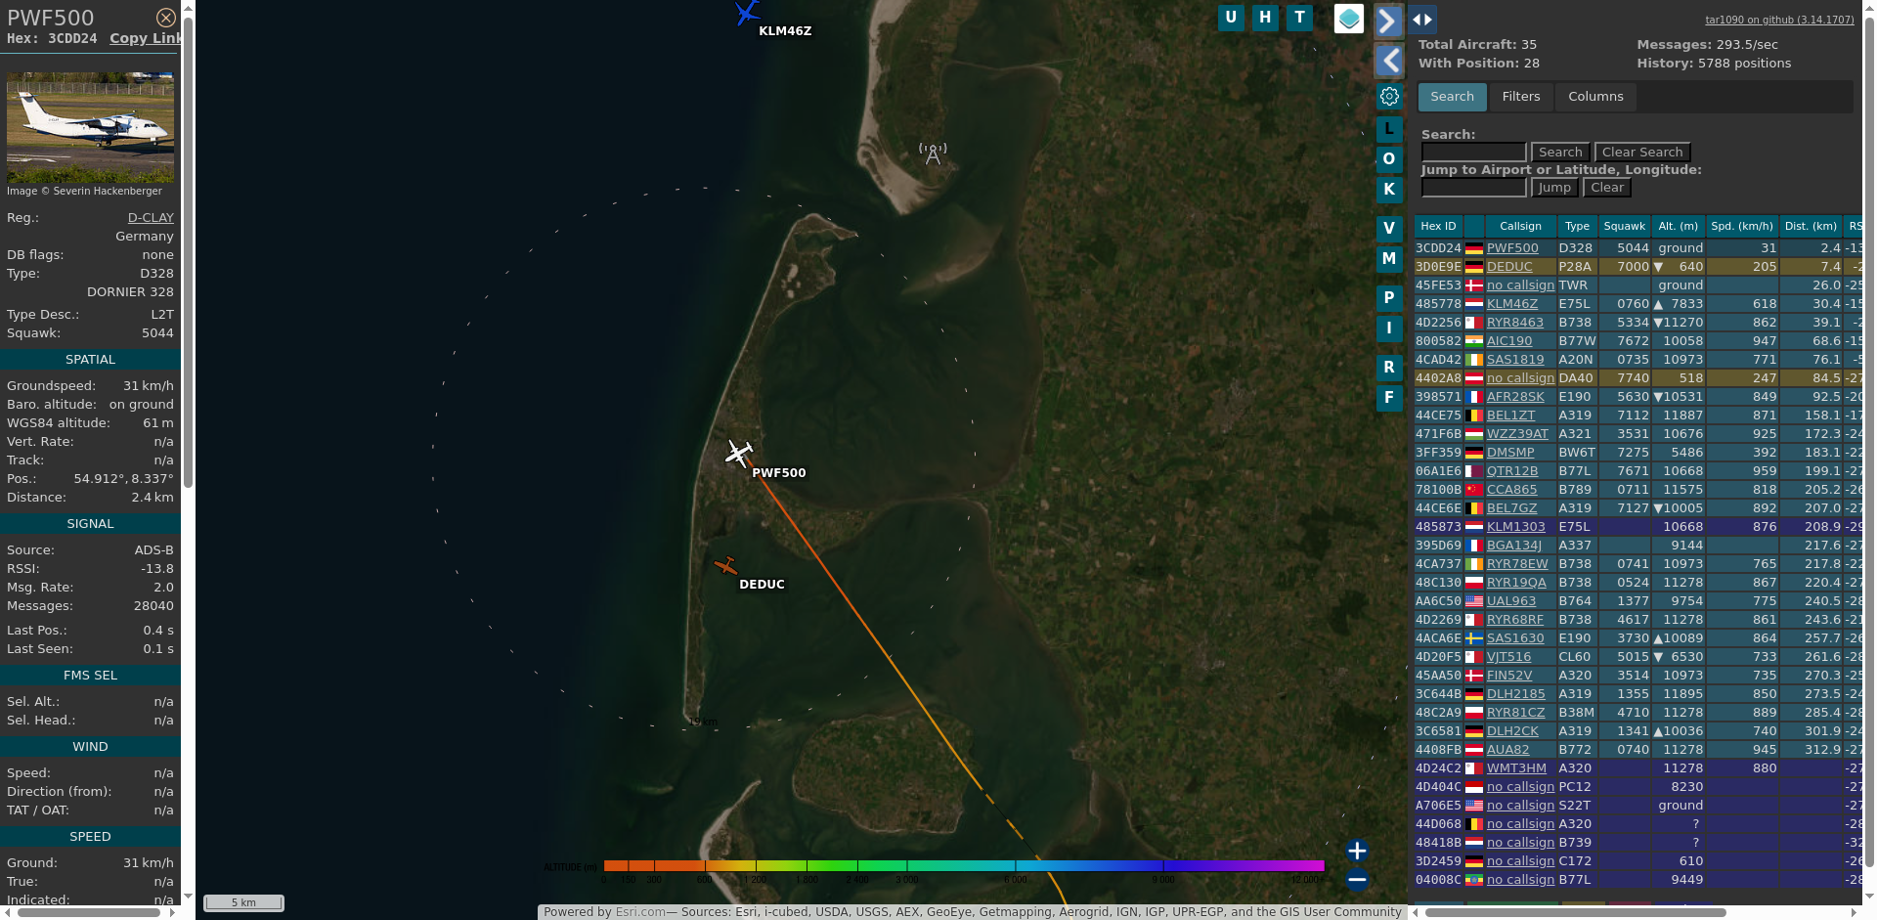Click the Search button
Screen dimensions: 1877x920
point(1560,153)
